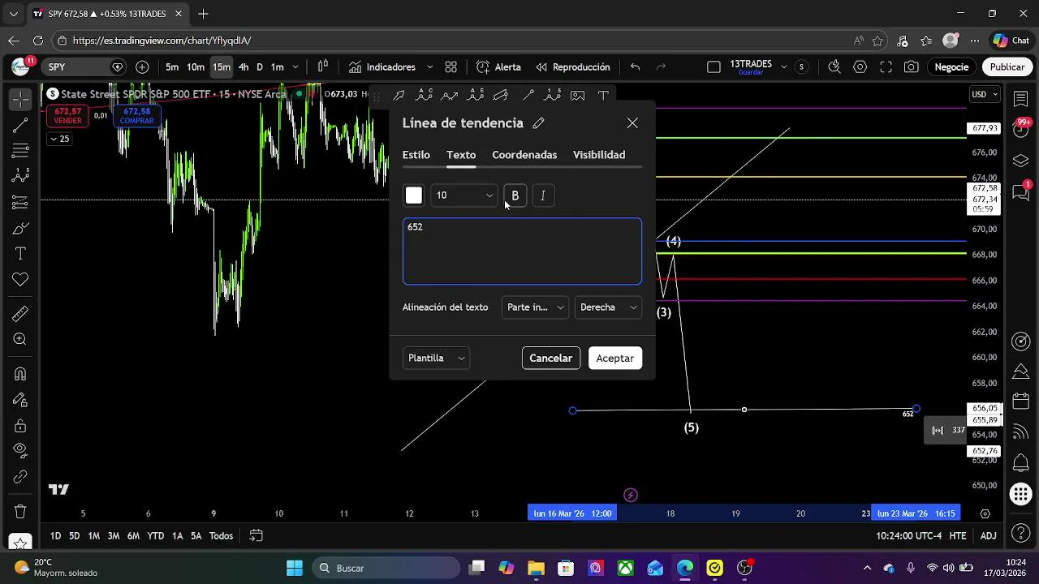The width and height of the screenshot is (1039, 584).
Task: Rename drawing with pencil icon in dialog
Action: tap(538, 123)
